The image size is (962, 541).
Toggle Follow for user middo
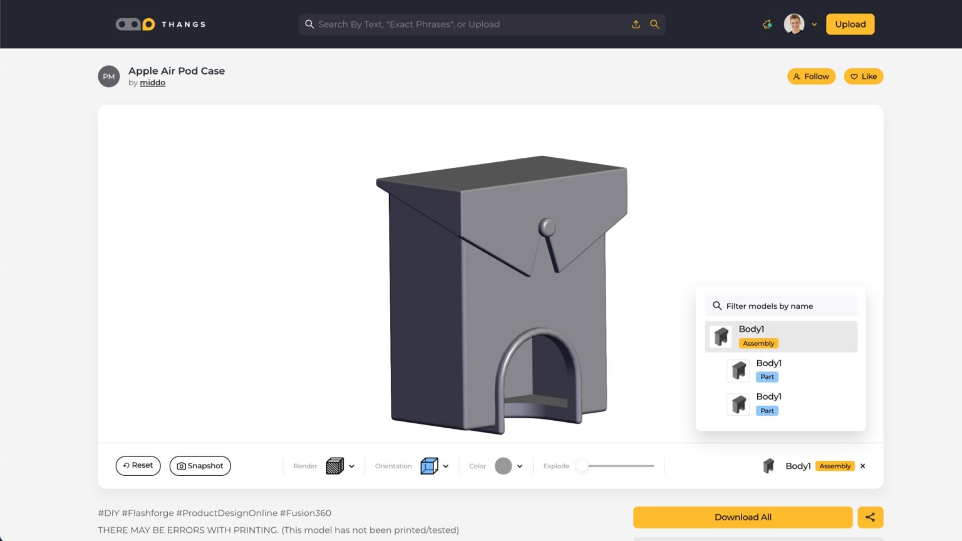[x=812, y=76]
